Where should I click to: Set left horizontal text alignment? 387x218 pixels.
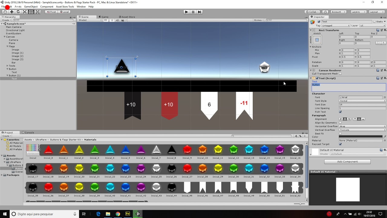[341, 119]
